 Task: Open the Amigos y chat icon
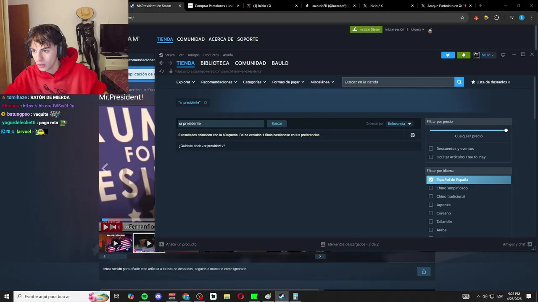click(x=530, y=244)
